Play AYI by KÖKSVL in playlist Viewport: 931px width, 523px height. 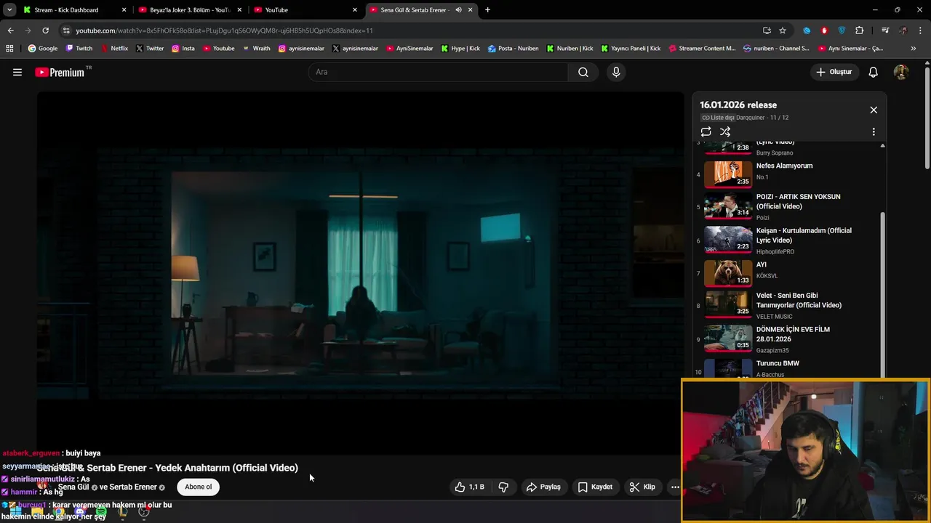[x=788, y=273]
